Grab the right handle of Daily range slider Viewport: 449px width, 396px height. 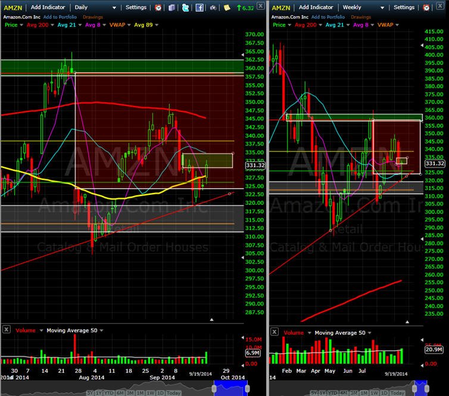[247, 388]
